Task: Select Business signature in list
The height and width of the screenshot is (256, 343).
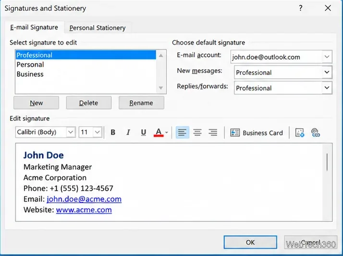Action: coord(86,74)
